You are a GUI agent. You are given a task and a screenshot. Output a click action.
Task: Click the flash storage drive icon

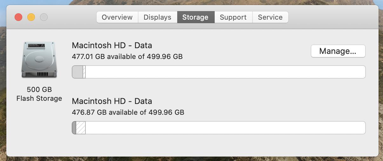39,60
